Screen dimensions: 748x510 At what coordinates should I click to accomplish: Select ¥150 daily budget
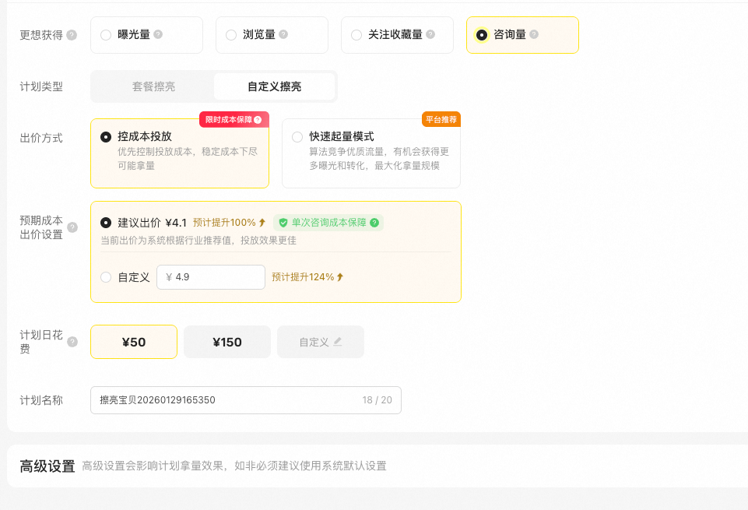point(227,342)
